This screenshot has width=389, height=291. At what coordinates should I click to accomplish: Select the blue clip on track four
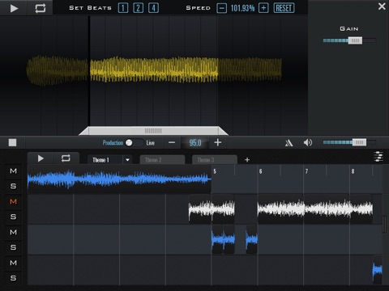click(x=378, y=270)
